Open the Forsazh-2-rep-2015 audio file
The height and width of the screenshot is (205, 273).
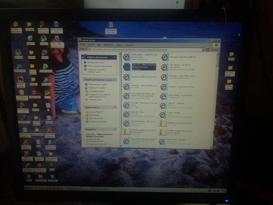179,57
